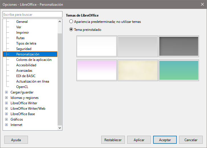Image resolution: width=207 pixels, height=148 pixels.
Task: Select the LibreOffice Writer/Web label
Action: click(28, 109)
